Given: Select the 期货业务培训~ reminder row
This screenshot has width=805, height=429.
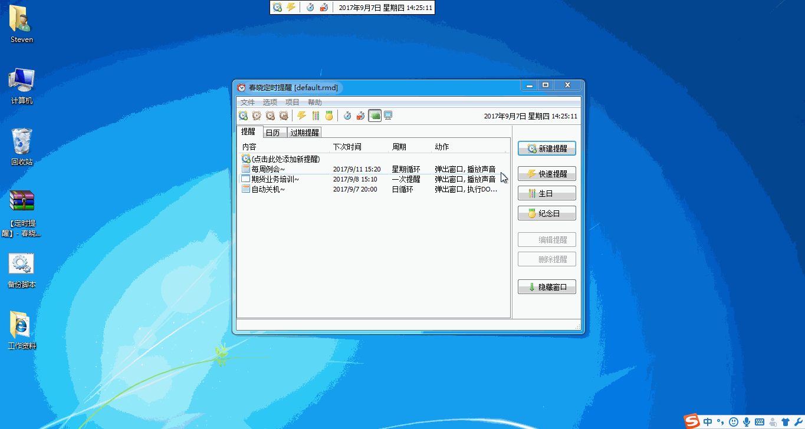Looking at the screenshot, I should tap(373, 179).
